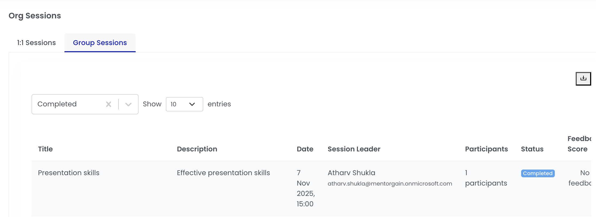This screenshot has height=217, width=596.
Task: Click the 1 participants cell
Action: pyautogui.click(x=486, y=178)
